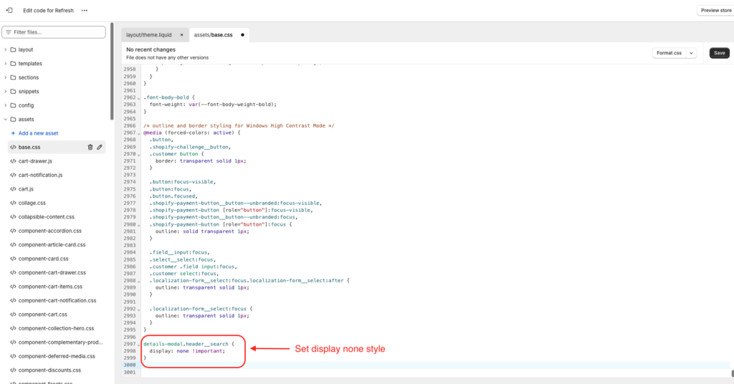Click unsaved dot on base.css tab

242,35
